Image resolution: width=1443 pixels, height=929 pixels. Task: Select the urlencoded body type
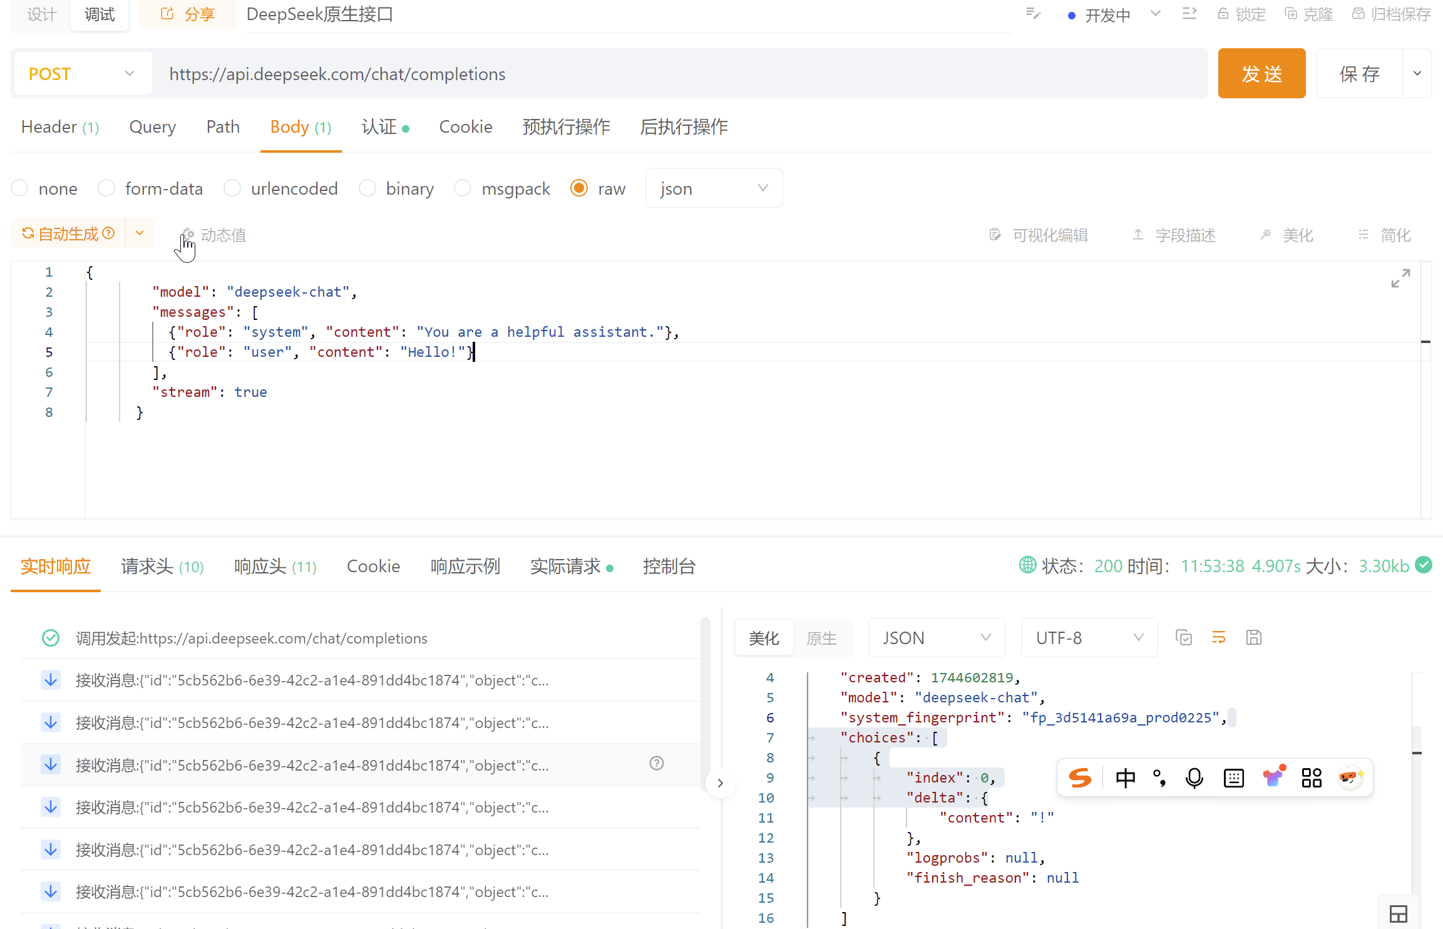point(232,188)
